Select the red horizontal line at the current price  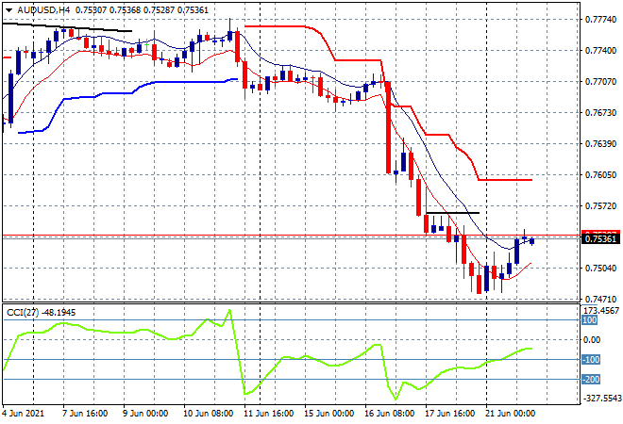pyautogui.click(x=292, y=236)
